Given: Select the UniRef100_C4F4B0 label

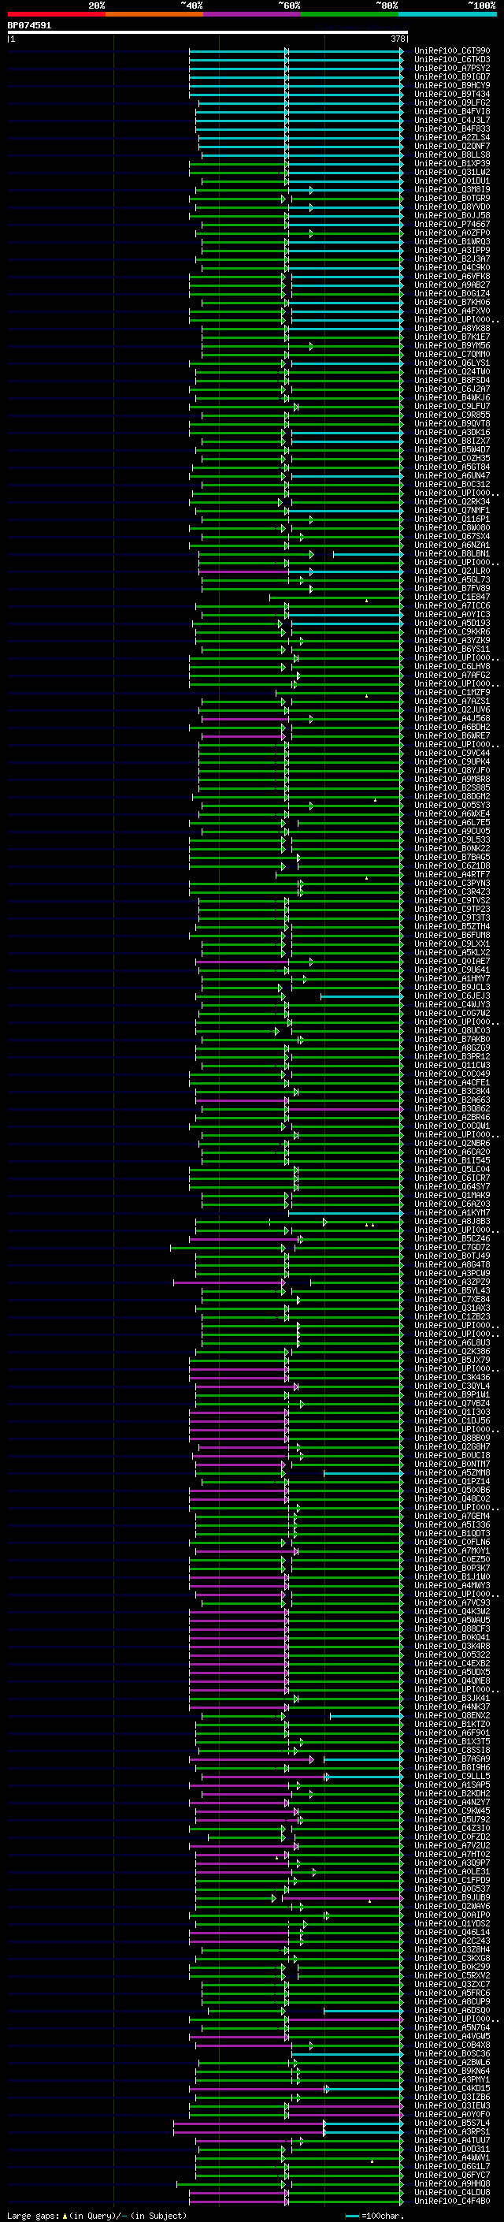Looking at the screenshot, I should pyautogui.click(x=452, y=2201).
